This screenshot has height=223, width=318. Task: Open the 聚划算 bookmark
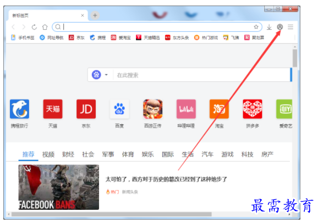coord(254,38)
